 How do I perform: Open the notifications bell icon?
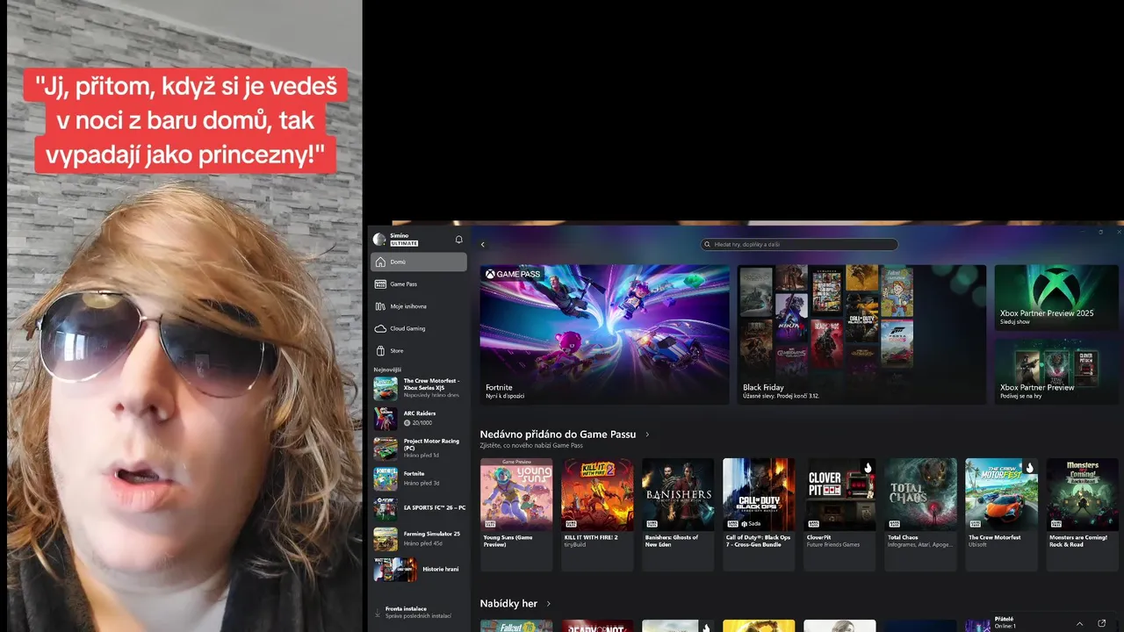point(458,240)
